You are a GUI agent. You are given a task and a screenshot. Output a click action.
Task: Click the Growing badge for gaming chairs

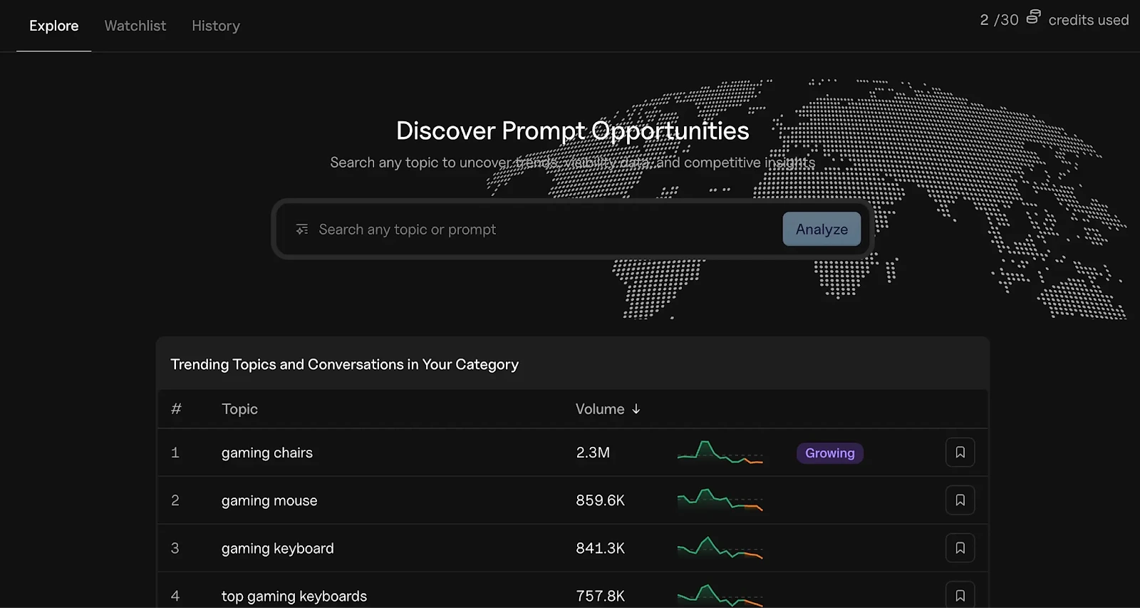pos(830,453)
